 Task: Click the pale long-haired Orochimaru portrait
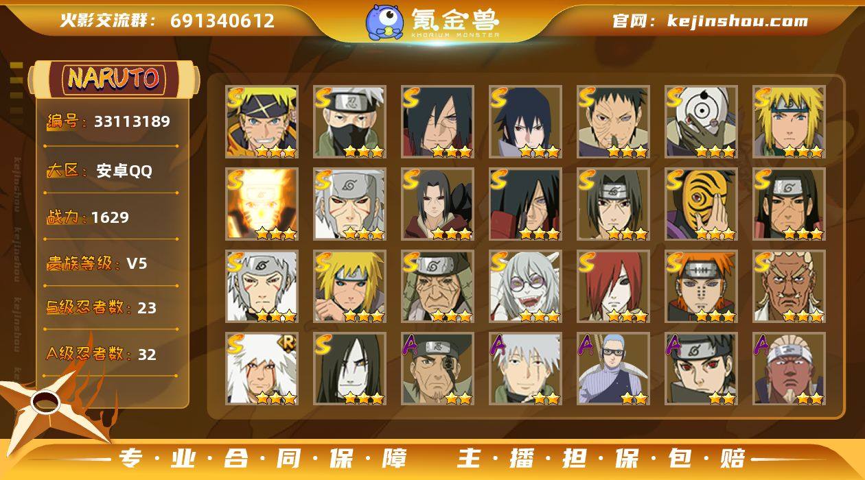coord(349,369)
